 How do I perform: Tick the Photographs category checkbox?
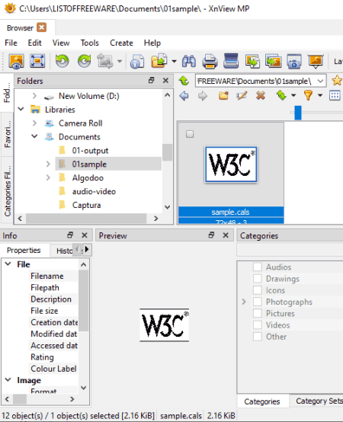click(x=258, y=302)
